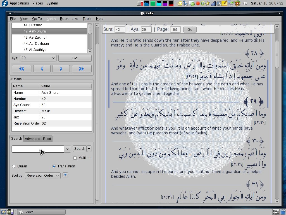Open the System menu in top panel
Image resolution: width=286 pixels, height=215 pixels.
pos(52,3)
